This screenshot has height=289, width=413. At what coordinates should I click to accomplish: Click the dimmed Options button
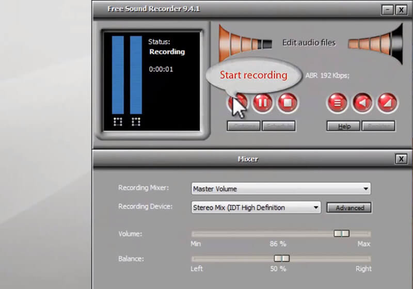(244, 126)
